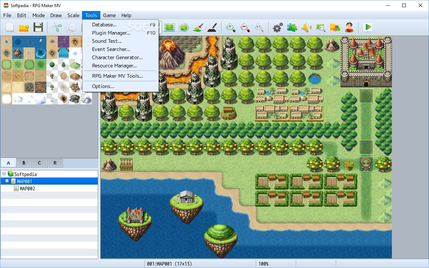Open Character Generator toolbar icon
Viewport: 429px width, 268px height.
[x=349, y=27]
